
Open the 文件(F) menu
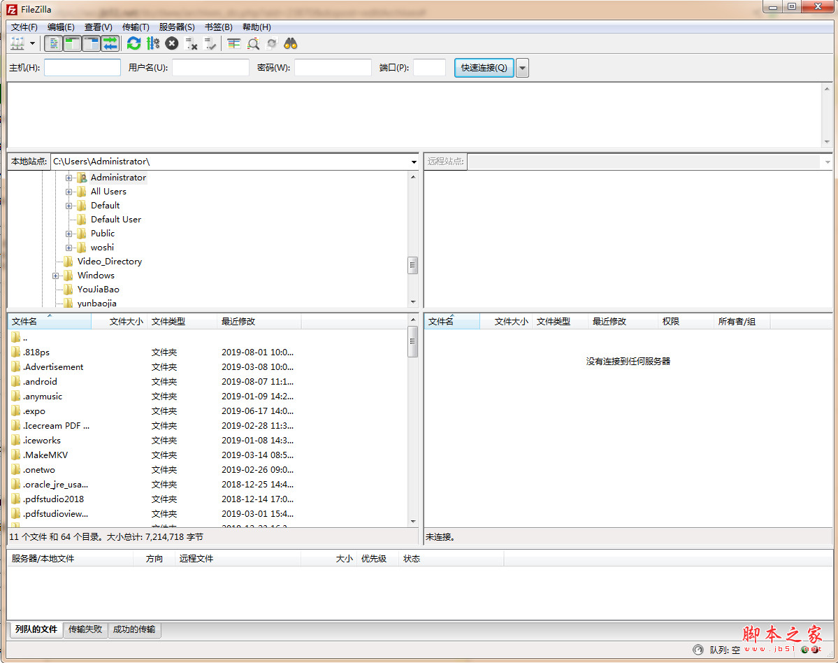24,27
